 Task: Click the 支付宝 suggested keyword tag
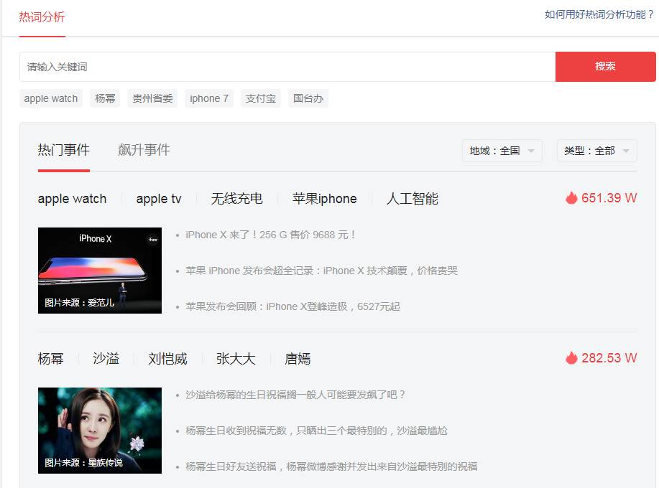(261, 98)
